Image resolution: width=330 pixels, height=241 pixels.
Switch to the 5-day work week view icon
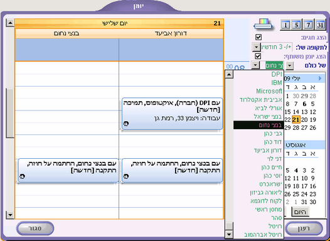[x=296, y=25]
